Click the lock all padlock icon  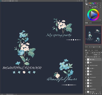click(94, 57)
